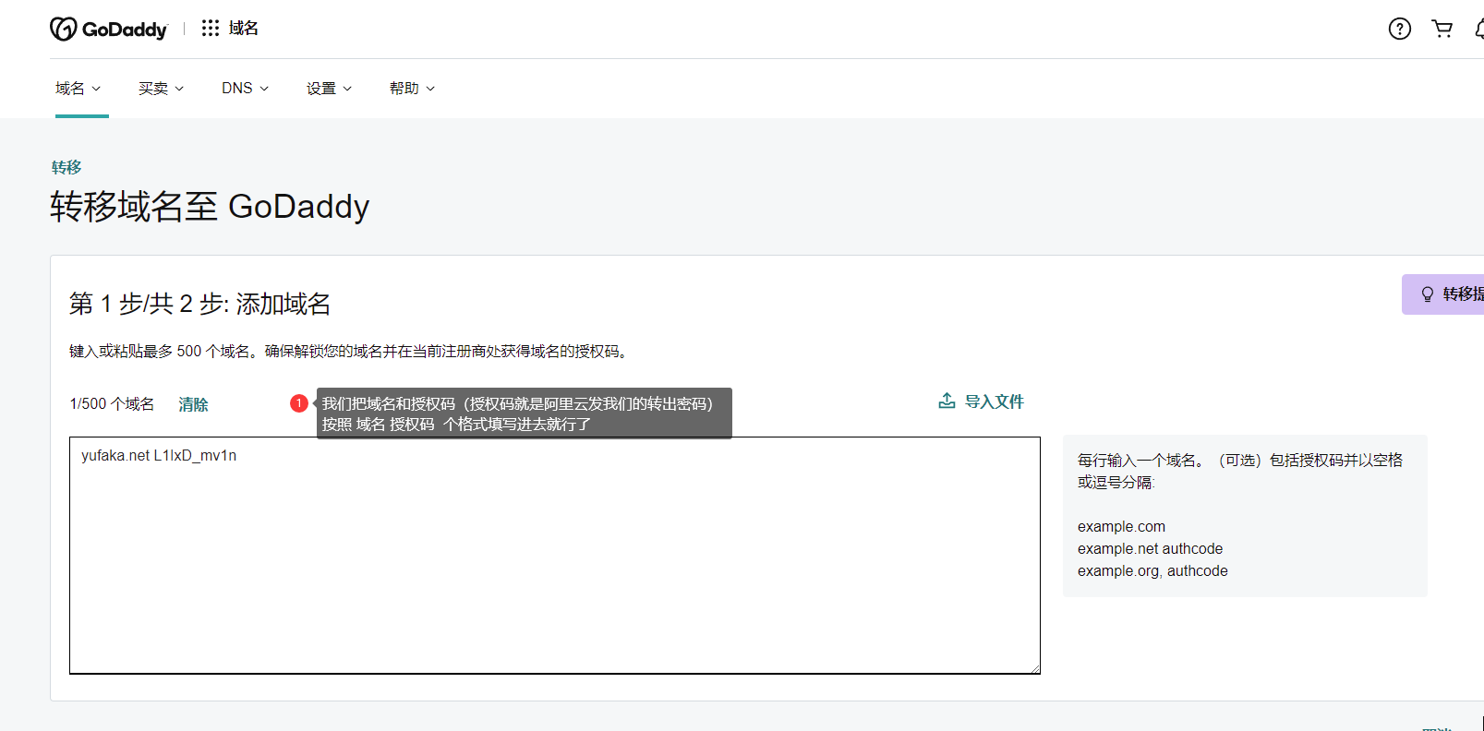This screenshot has height=731, width=1484.
Task: Click the 域名 label next to the apps grid
Action: coord(244,29)
